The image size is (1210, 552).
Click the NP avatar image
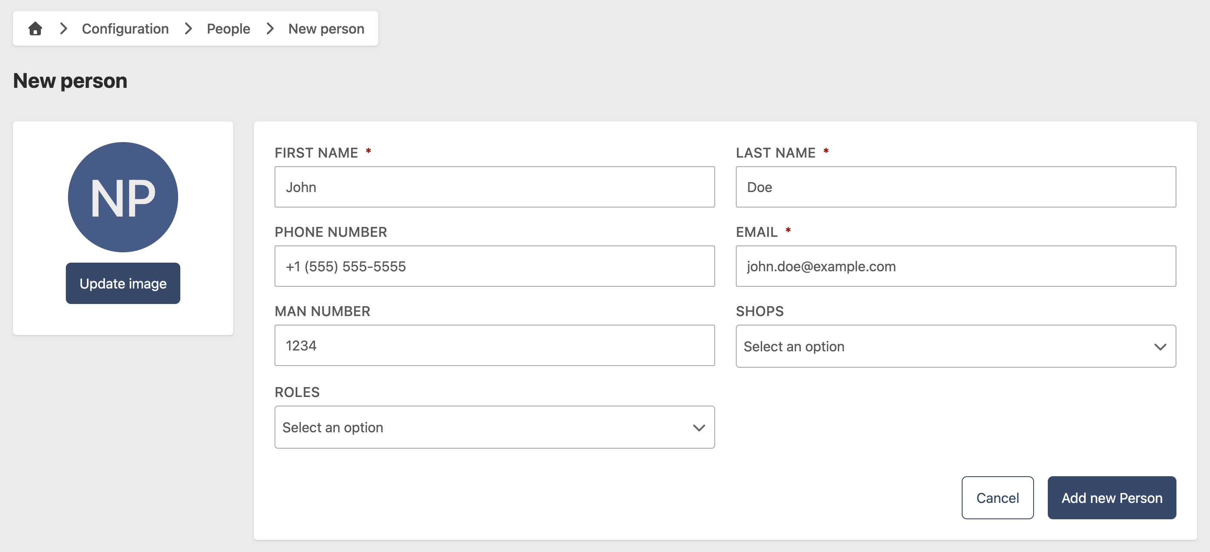point(123,197)
